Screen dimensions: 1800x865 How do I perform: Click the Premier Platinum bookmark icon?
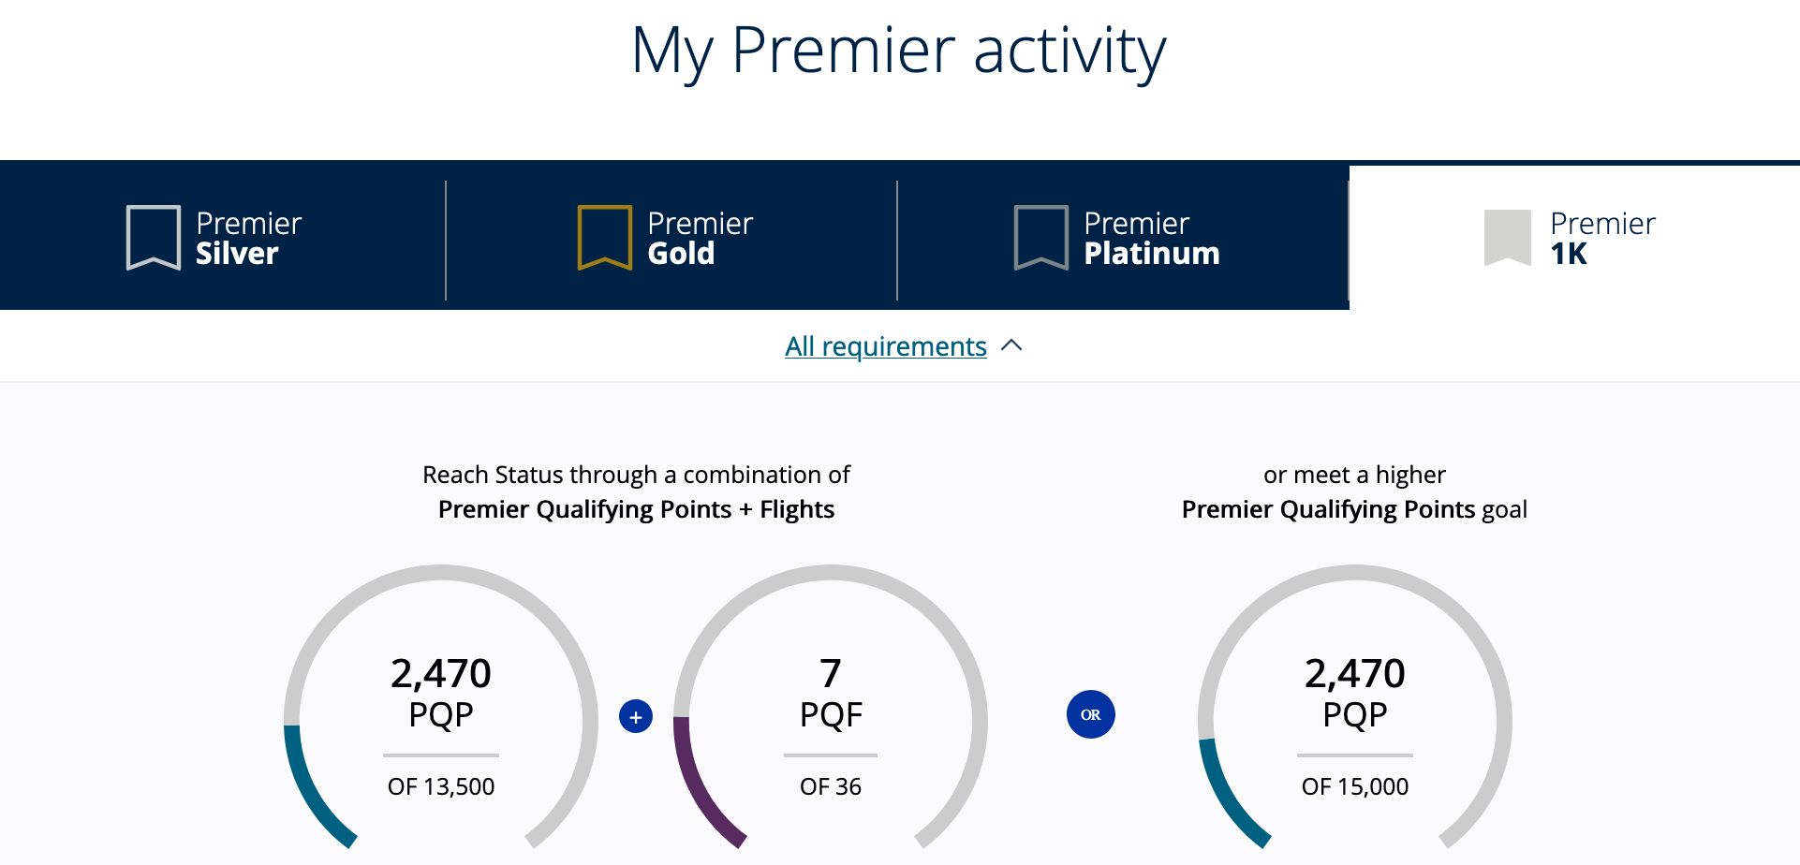(x=1040, y=237)
